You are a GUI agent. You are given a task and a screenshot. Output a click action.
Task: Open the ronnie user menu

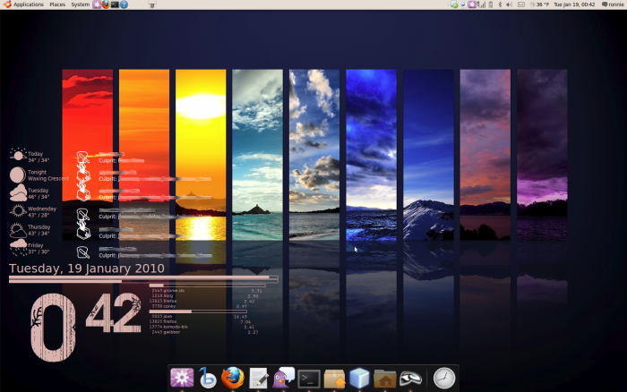click(x=613, y=4)
